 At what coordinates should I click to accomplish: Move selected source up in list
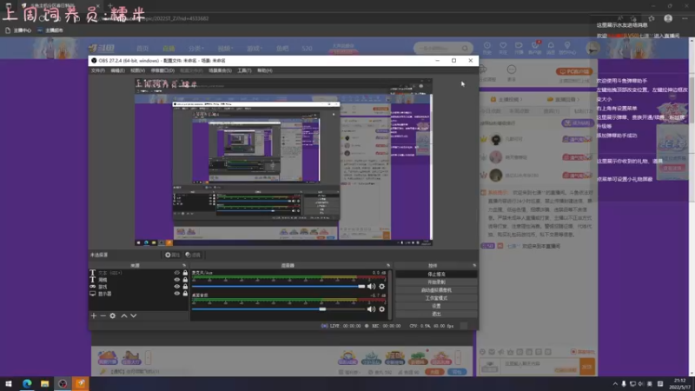pos(124,315)
